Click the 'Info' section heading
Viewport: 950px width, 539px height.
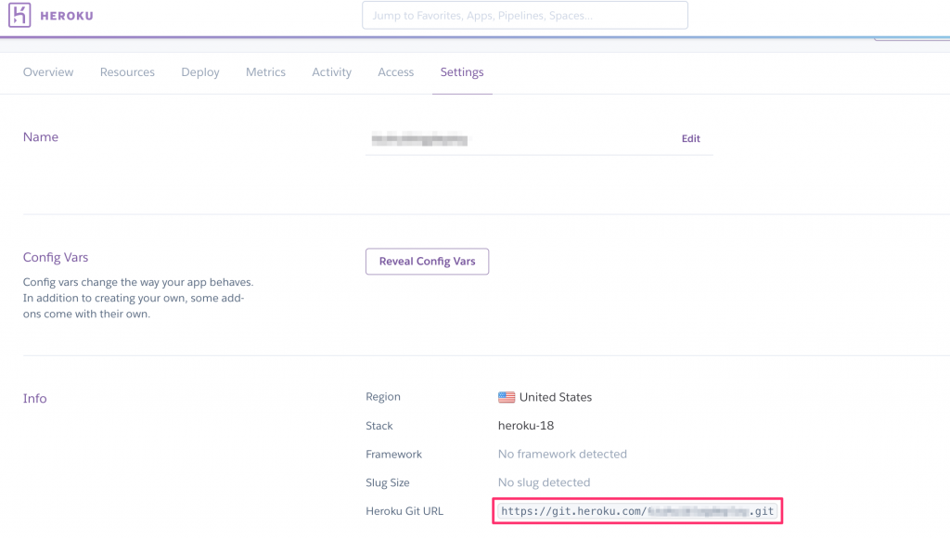34,399
